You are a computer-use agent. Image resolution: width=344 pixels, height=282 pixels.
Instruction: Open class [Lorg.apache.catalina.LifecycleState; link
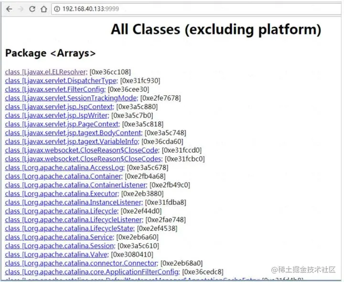(70, 228)
